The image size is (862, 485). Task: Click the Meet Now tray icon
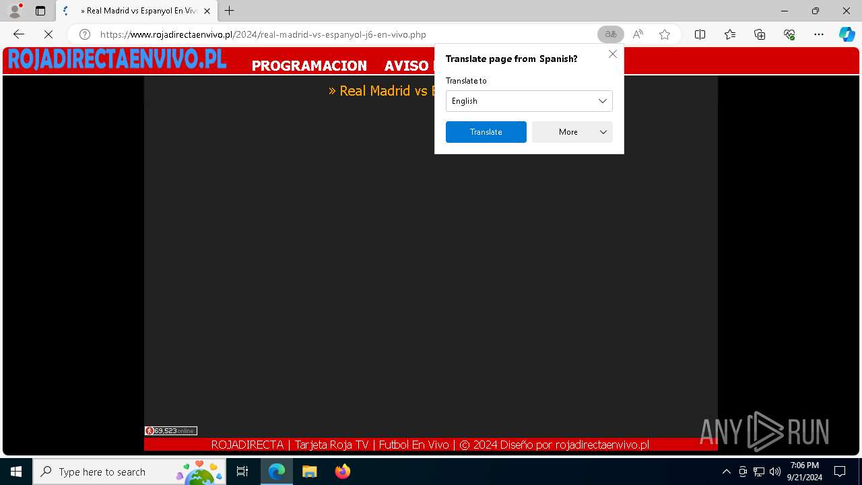(743, 472)
